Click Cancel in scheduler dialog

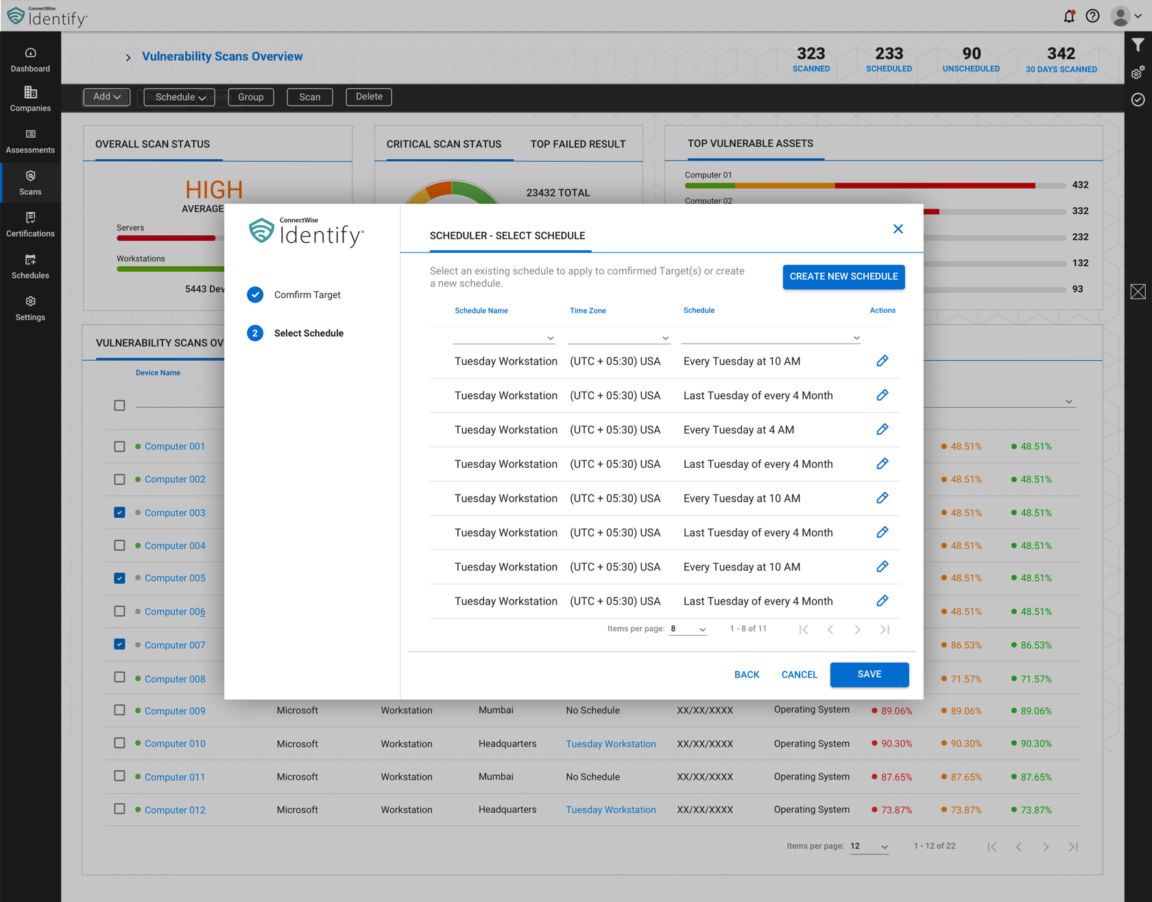pyautogui.click(x=800, y=675)
